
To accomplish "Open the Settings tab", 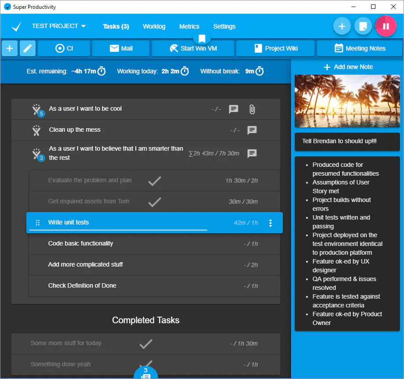I will (x=224, y=26).
